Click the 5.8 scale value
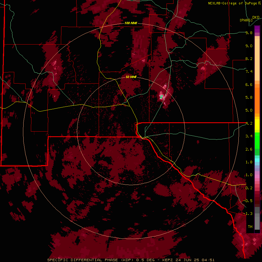Image resolution: width=262 pixels, height=262 pixels. 249,98
